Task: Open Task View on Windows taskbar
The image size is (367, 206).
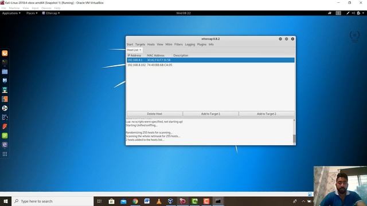Action: (99, 201)
